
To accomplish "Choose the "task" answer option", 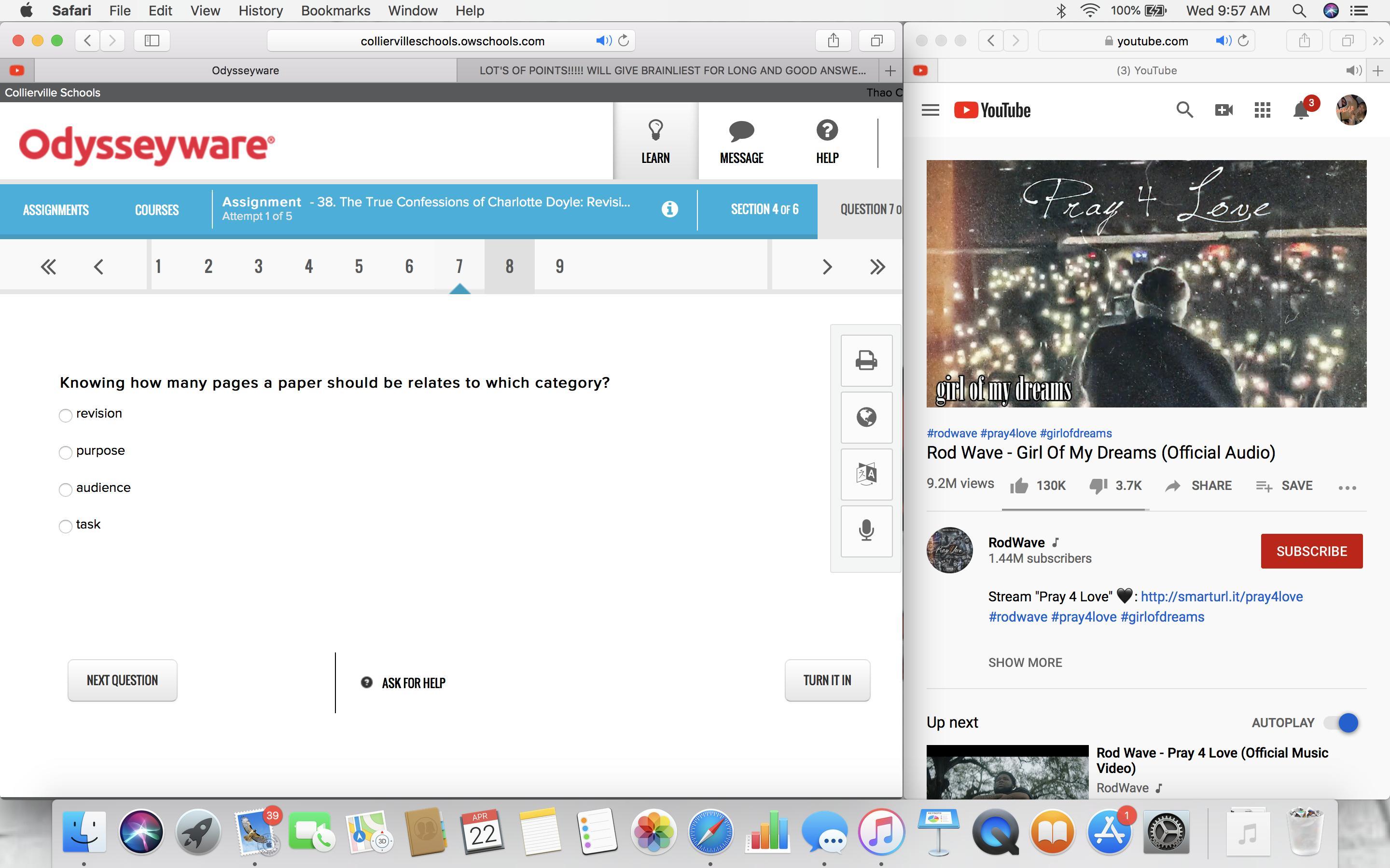I will coord(66,526).
